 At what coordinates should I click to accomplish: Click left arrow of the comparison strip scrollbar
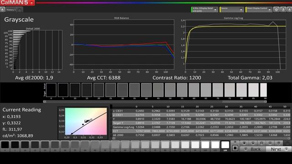pyautogui.click(x=45, y=102)
